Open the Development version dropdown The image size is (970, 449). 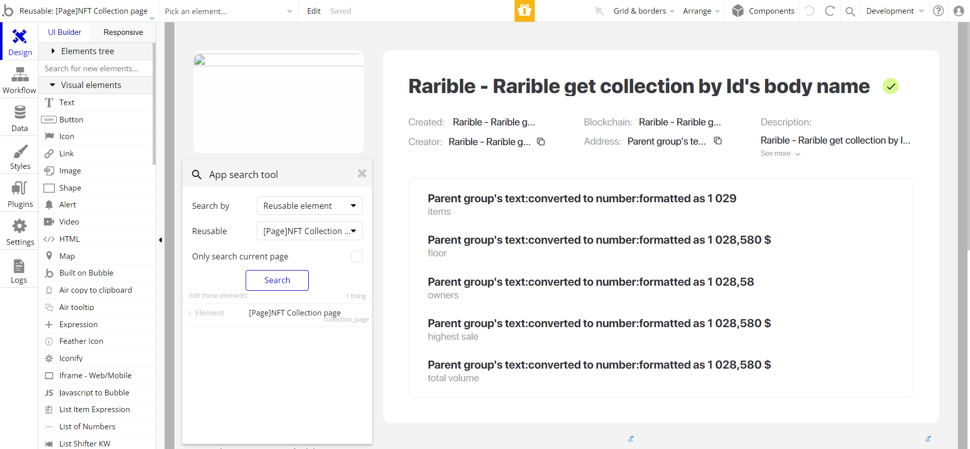[x=895, y=11]
